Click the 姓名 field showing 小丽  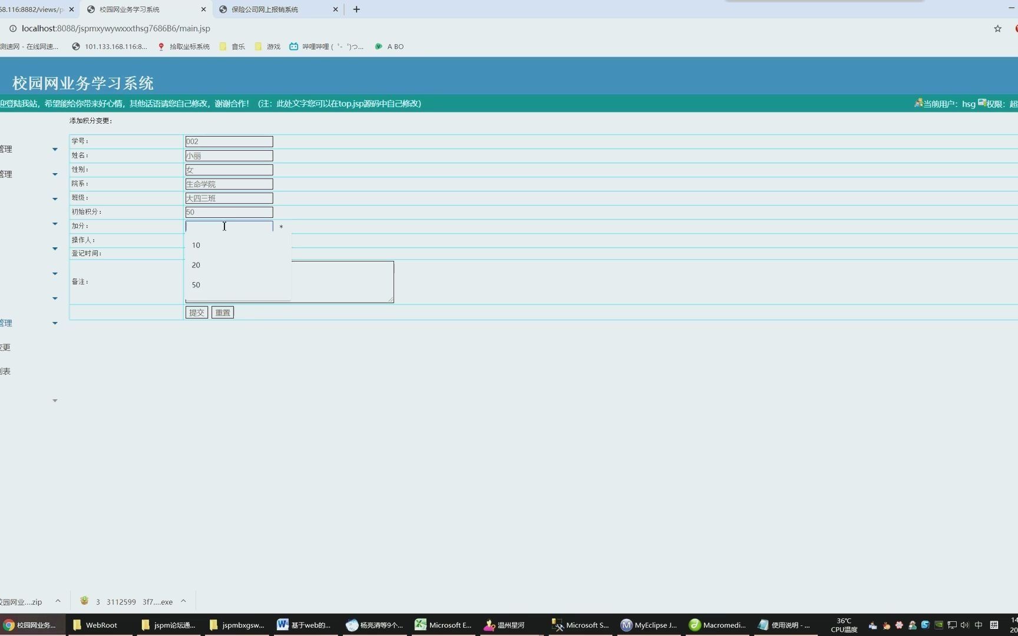tap(229, 155)
